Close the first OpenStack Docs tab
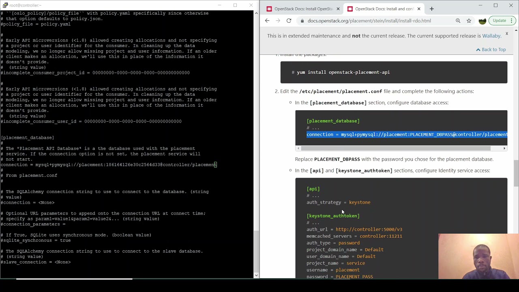 pyautogui.click(x=338, y=9)
